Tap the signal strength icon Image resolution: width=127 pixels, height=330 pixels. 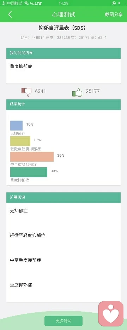tap(4, 3)
